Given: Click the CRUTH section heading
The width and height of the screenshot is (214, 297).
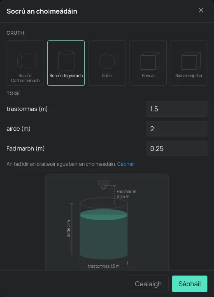Looking at the screenshot, I should pyautogui.click(x=15, y=33).
